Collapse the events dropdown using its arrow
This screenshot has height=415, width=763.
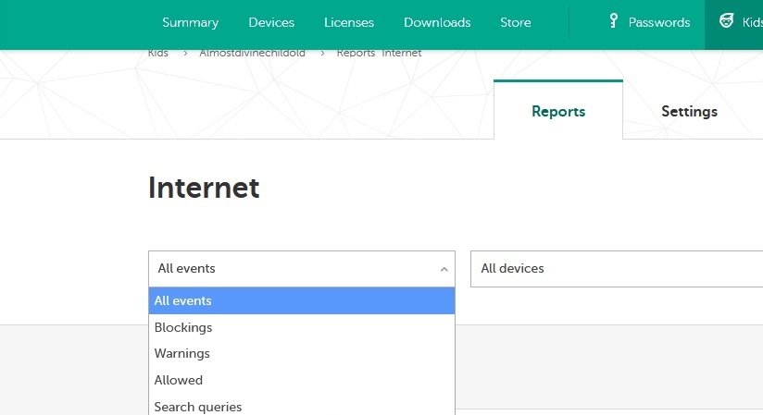tap(444, 269)
